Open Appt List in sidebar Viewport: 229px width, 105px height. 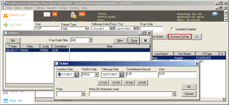13,101
